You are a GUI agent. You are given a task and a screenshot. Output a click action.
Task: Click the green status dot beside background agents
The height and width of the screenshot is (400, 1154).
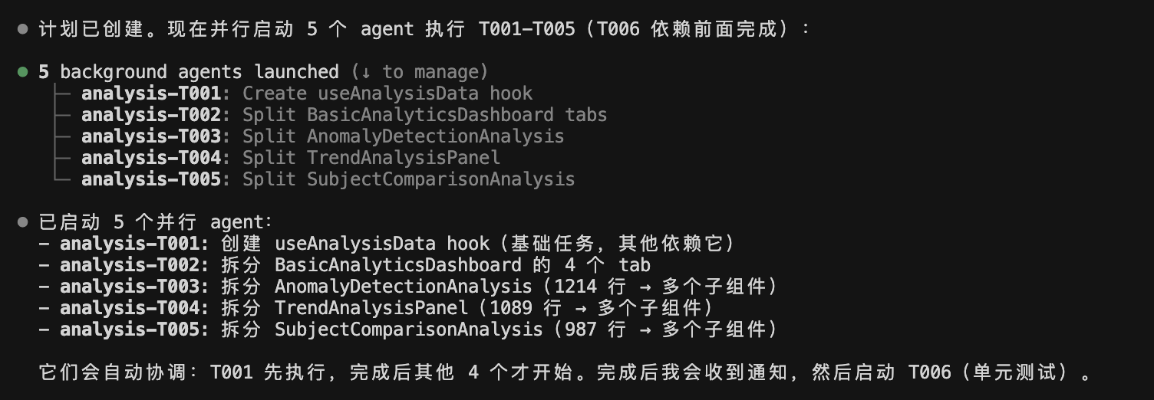click(23, 72)
